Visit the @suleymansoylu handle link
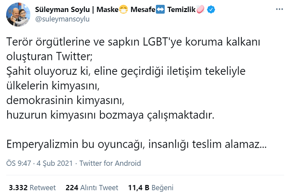The image size is (288, 196). pos(62,19)
